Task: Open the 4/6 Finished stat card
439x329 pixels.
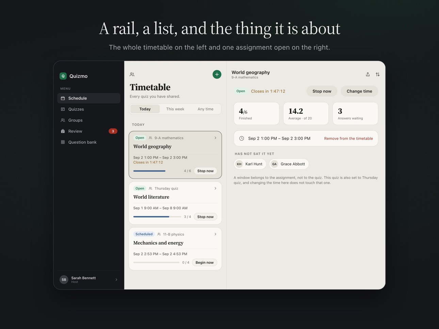Action: tap(257, 114)
